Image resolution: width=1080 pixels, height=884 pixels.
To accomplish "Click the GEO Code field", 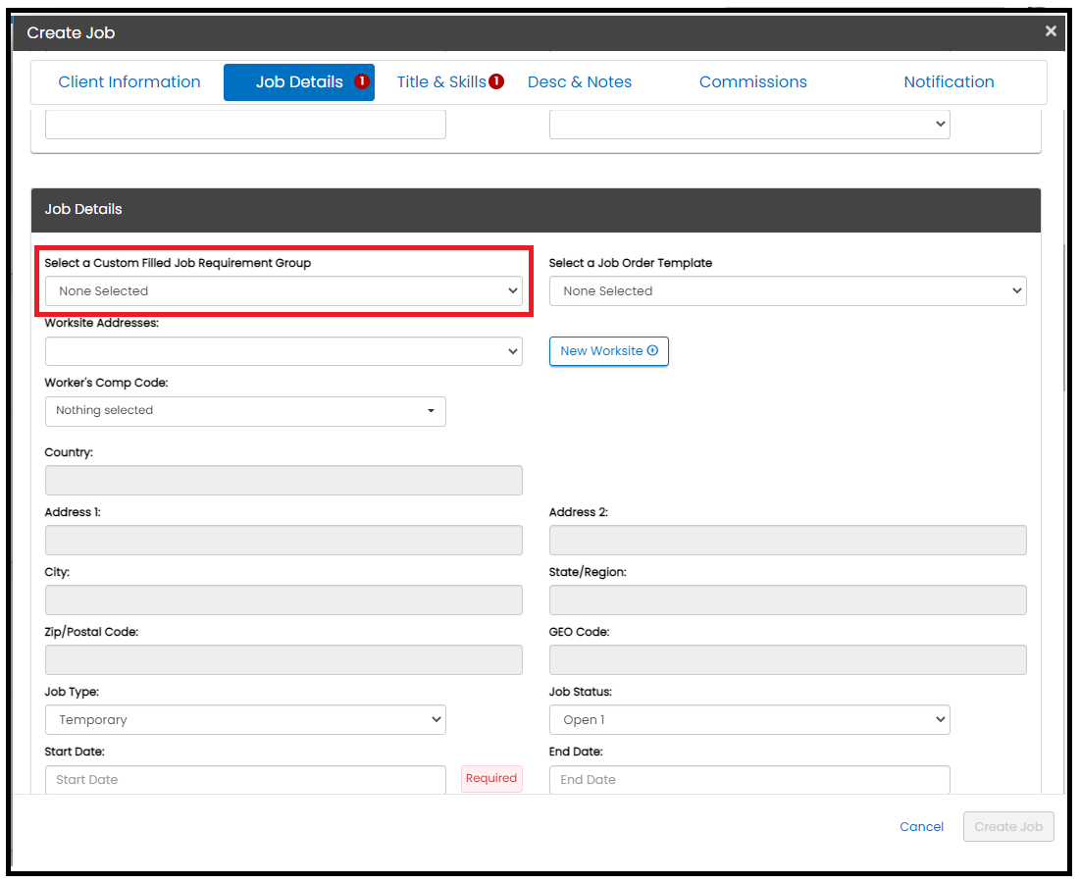I will pos(788,659).
